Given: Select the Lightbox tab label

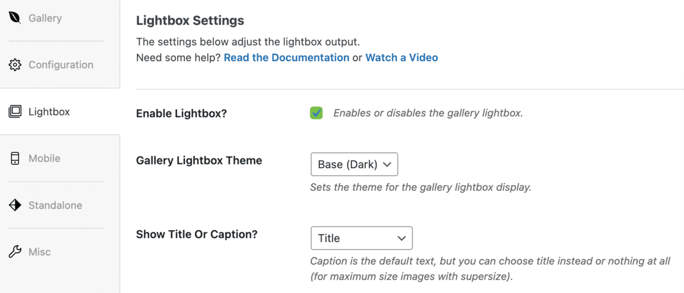Looking at the screenshot, I should [49, 112].
